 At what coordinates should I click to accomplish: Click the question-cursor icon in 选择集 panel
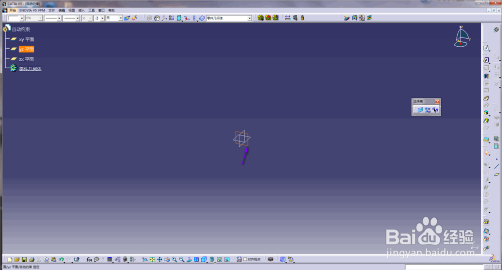point(435,110)
